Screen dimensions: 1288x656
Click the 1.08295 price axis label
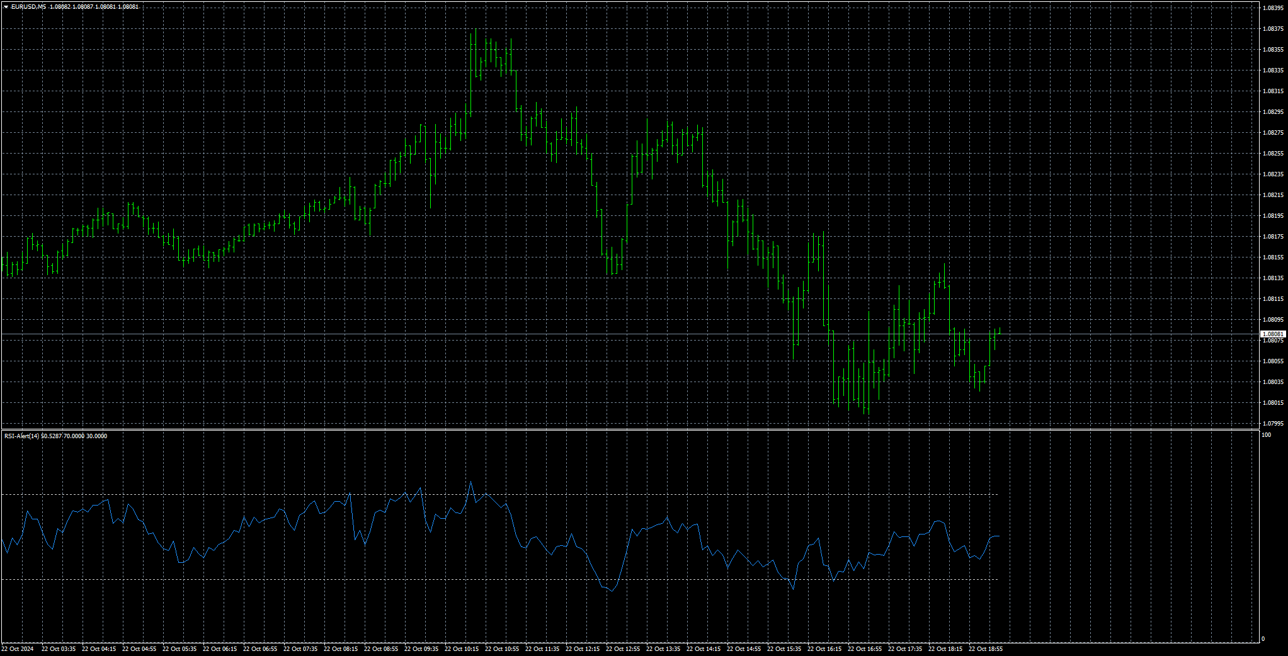point(1274,112)
